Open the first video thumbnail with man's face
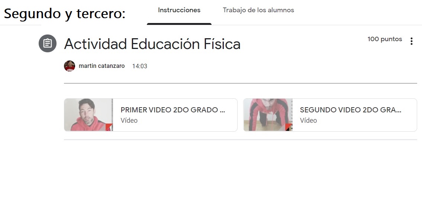This screenshot has width=422, height=204. coord(88,115)
